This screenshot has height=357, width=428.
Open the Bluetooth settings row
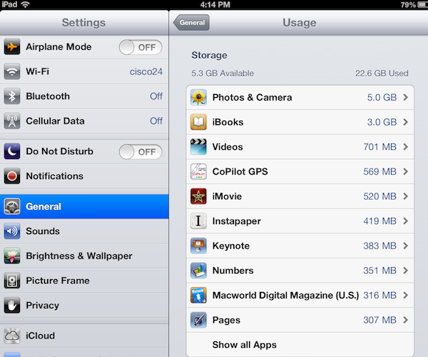[84, 96]
